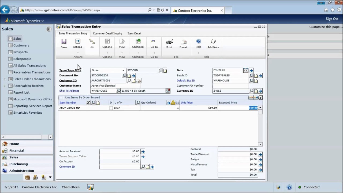This screenshot has height=193, width=343.
Task: Expand the Sales Order Transactions tree node
Action: click(x=4, y=79)
